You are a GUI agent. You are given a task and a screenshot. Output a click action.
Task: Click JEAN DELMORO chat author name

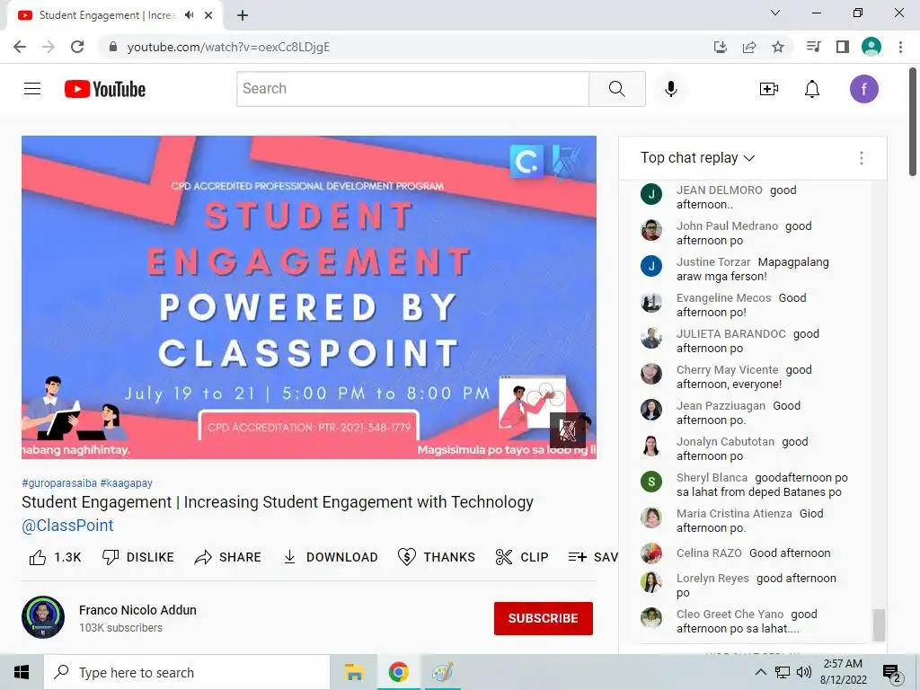720,190
